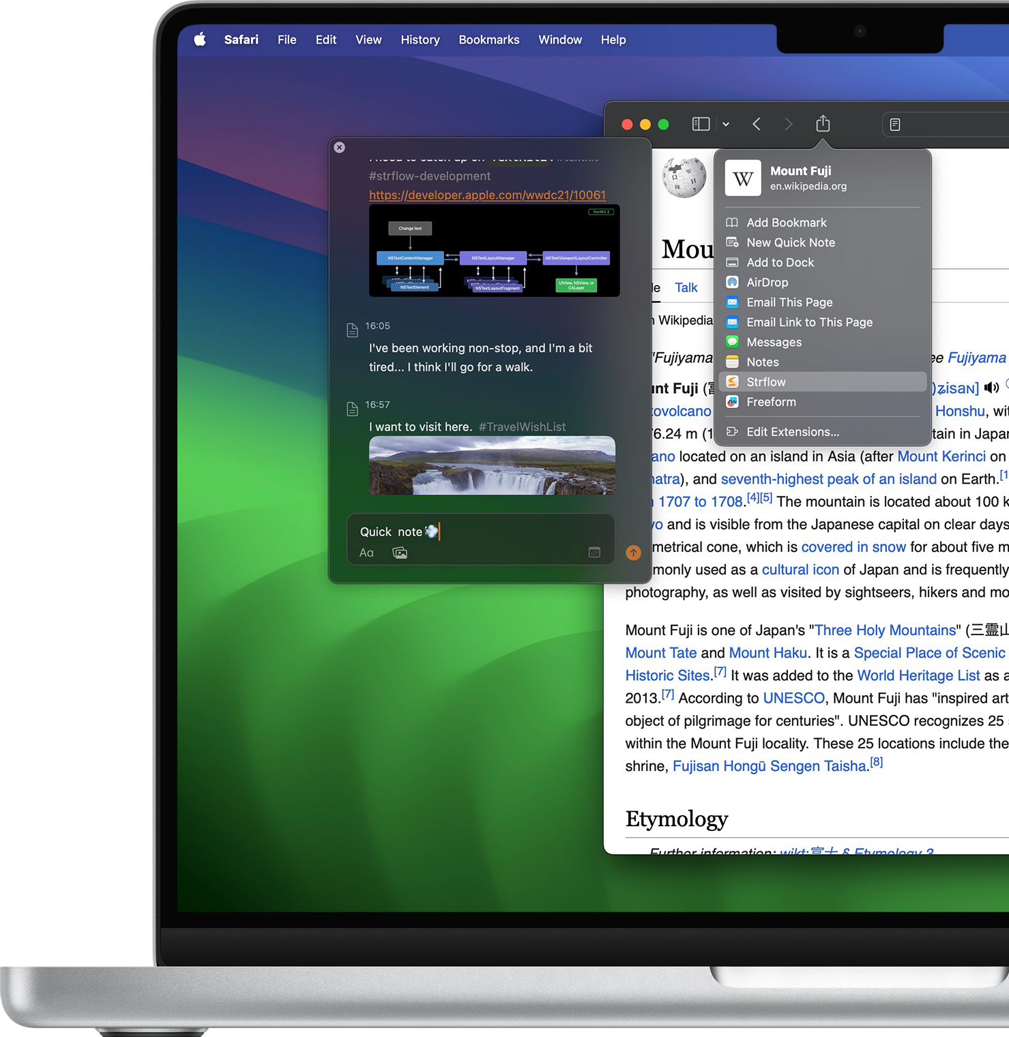Open the cultural icon link
This screenshot has width=1009, height=1037.
(800, 570)
